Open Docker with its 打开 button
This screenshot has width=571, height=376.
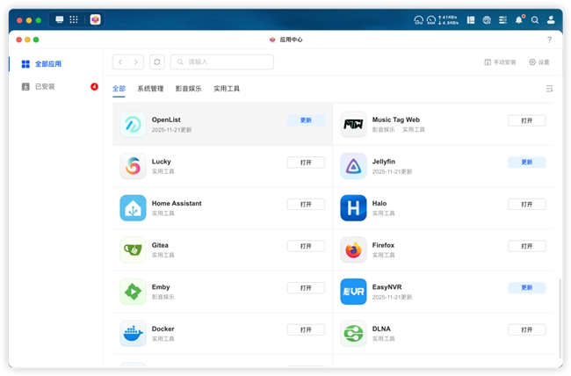306,329
